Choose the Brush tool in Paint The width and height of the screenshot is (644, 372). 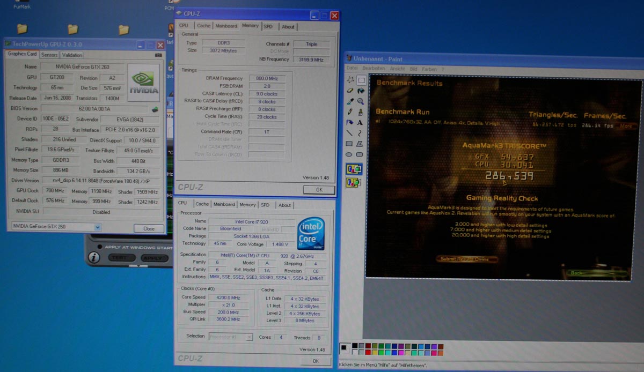click(360, 112)
